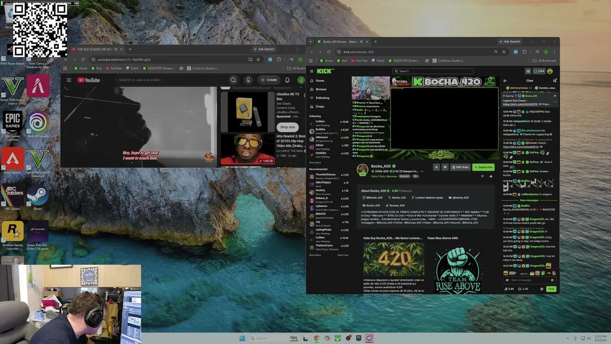This screenshot has height=344, width=611.
Task: Report the stream with the warning icon
Action: click(491, 176)
